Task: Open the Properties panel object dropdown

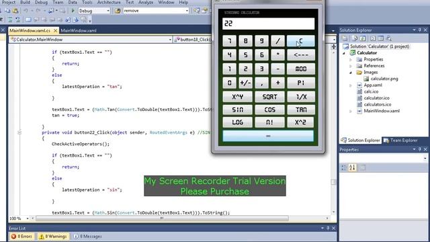Action: click(x=425, y=158)
